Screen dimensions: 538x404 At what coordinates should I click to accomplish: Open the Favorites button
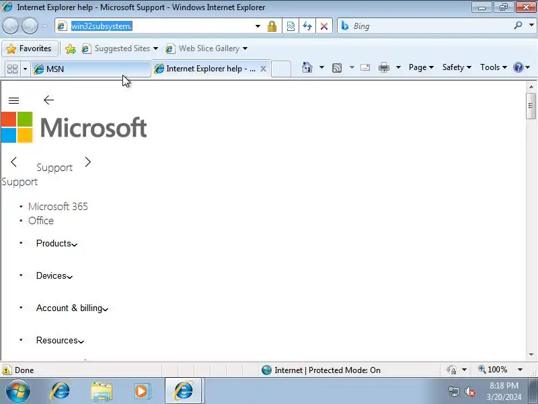(x=29, y=48)
